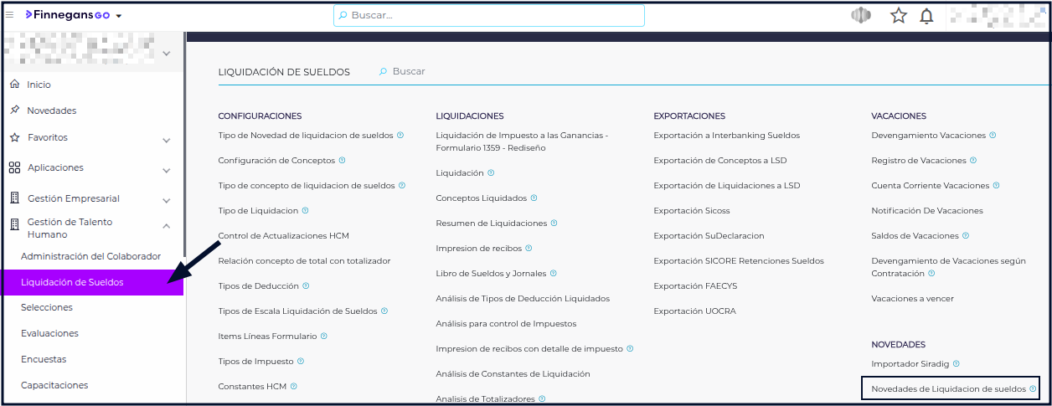The image size is (1052, 406).
Task: Click help icon beside Importador Siradig
Action: tap(956, 363)
